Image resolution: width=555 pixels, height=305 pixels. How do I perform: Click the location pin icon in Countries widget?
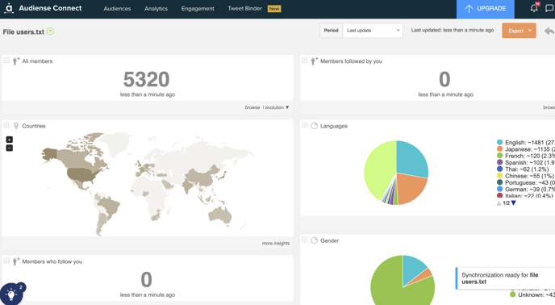click(x=16, y=126)
